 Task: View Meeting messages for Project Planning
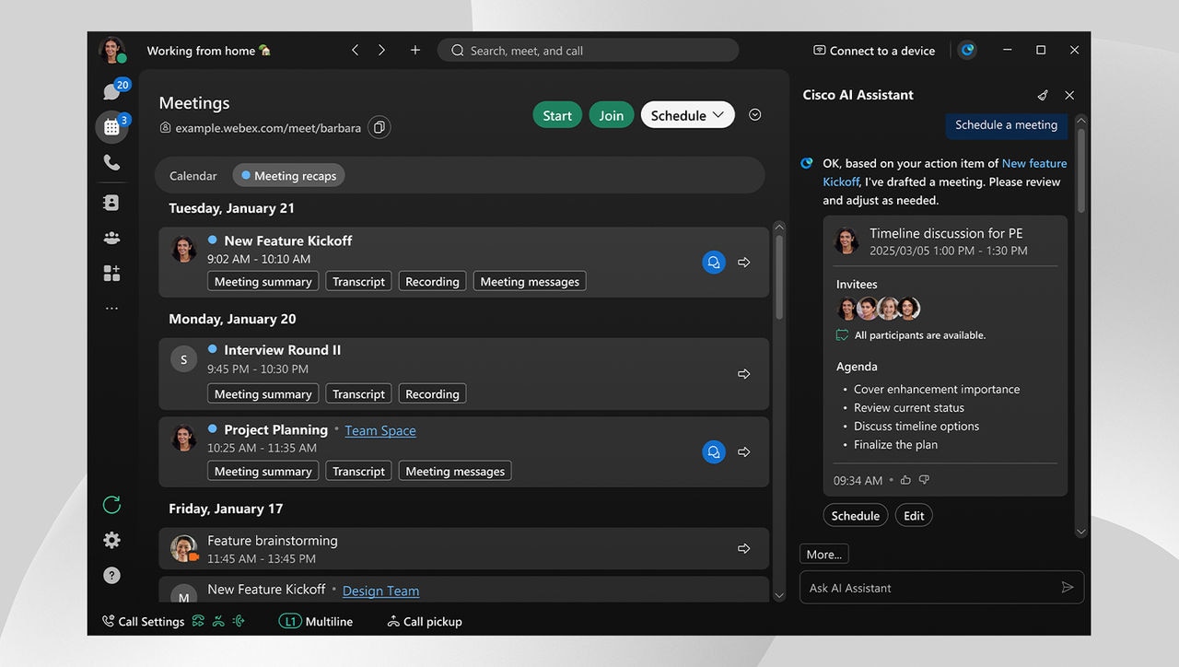tap(455, 472)
